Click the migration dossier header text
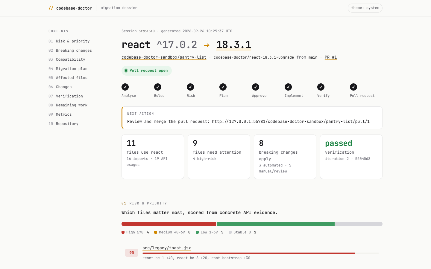Screen dimensions: 431x269 click(x=119, y=8)
